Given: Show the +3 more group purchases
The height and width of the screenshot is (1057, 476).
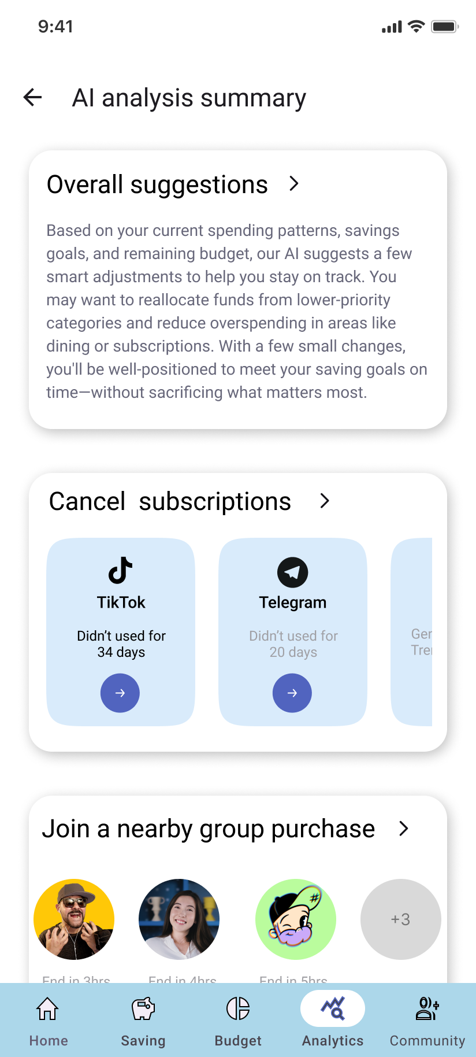Looking at the screenshot, I should point(401,919).
